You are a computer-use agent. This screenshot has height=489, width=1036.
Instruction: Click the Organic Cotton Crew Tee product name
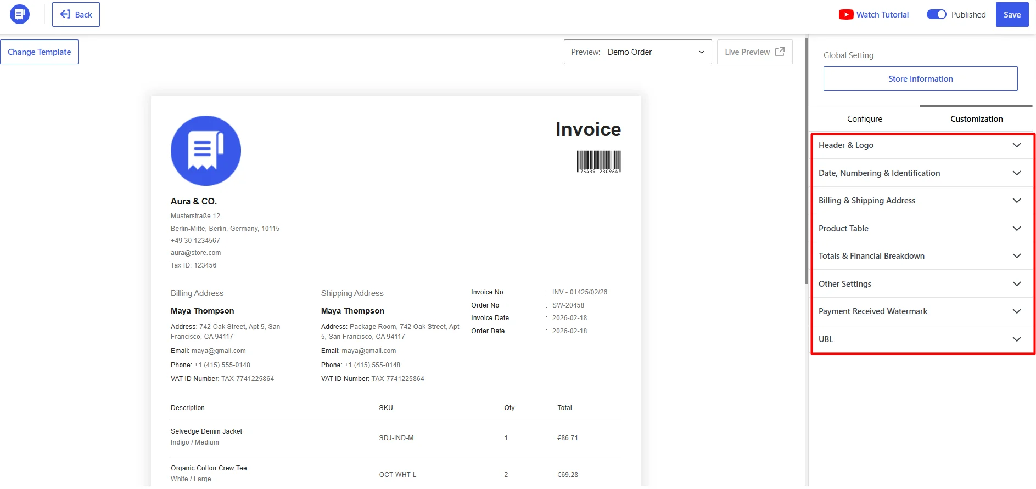pyautogui.click(x=209, y=468)
